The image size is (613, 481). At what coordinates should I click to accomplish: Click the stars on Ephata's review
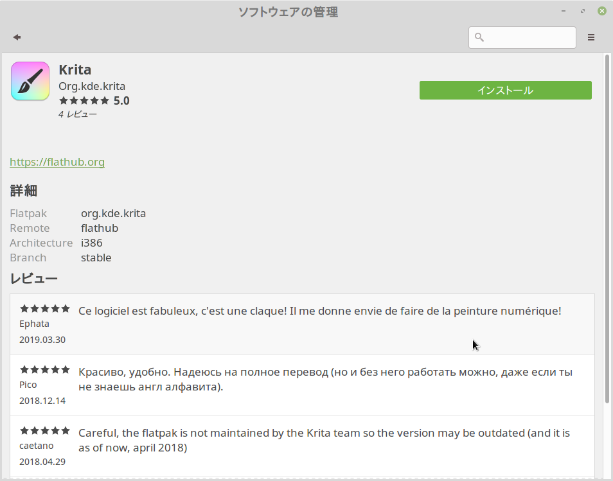pyautogui.click(x=44, y=309)
